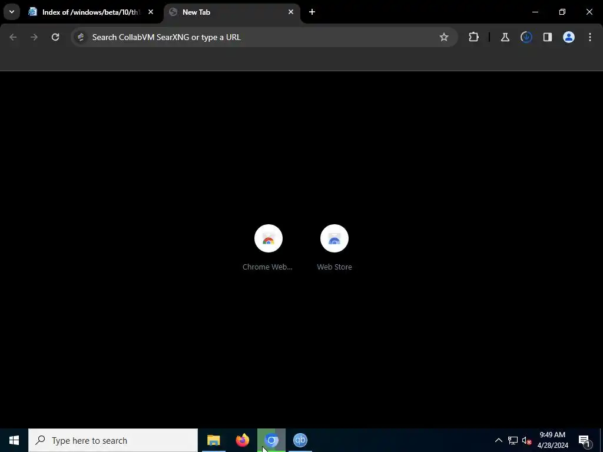Reload the current page
This screenshot has width=603, height=452.
55,37
